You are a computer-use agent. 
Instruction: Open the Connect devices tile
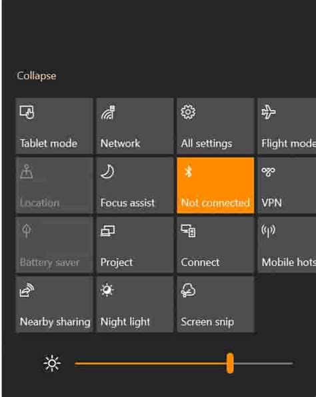pos(215,245)
